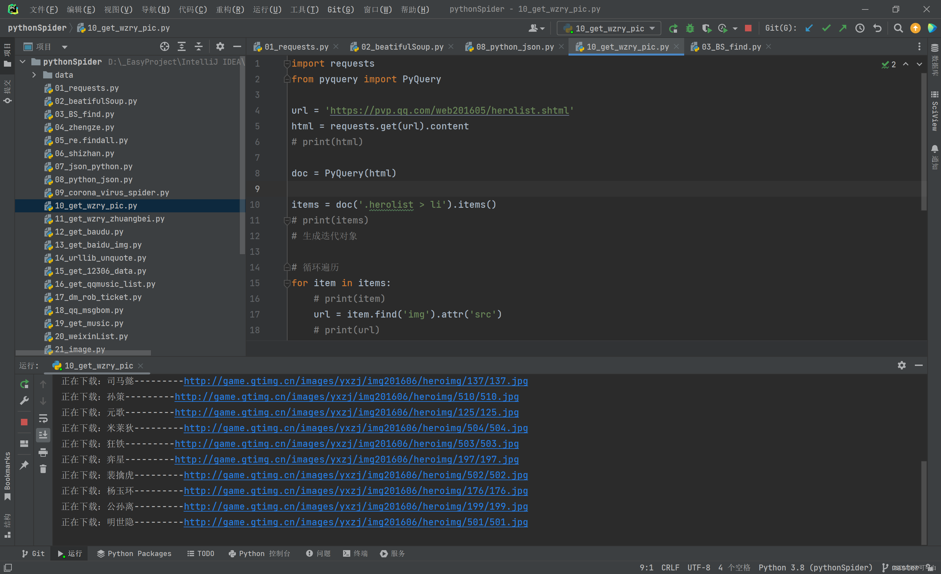Screen dimensions: 941x574
Task: Toggle pin tab icon in run panel
Action: click(24, 465)
